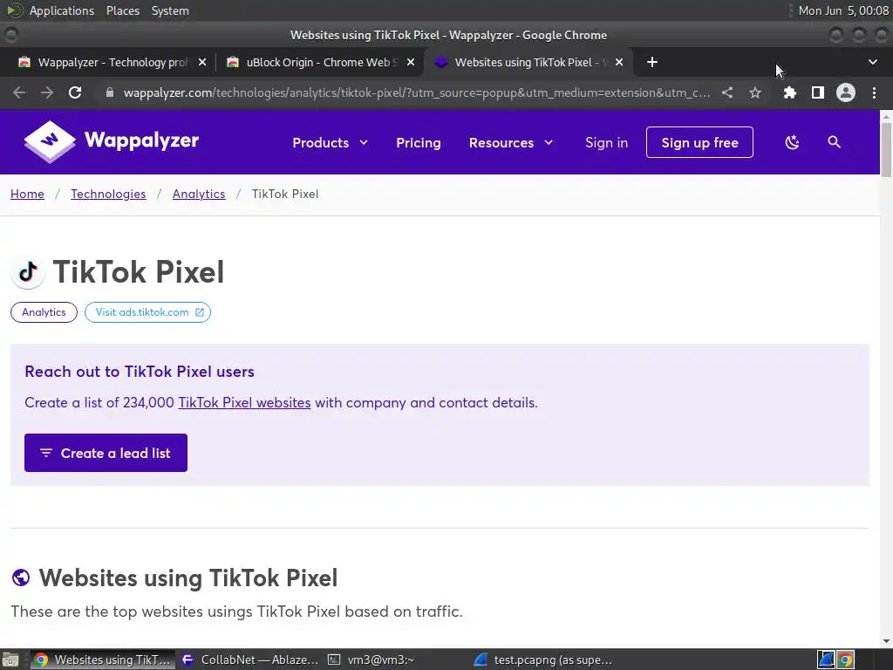Click Chrome taskbar item Websites using TikT
This screenshot has width=893, height=670.
click(x=103, y=660)
